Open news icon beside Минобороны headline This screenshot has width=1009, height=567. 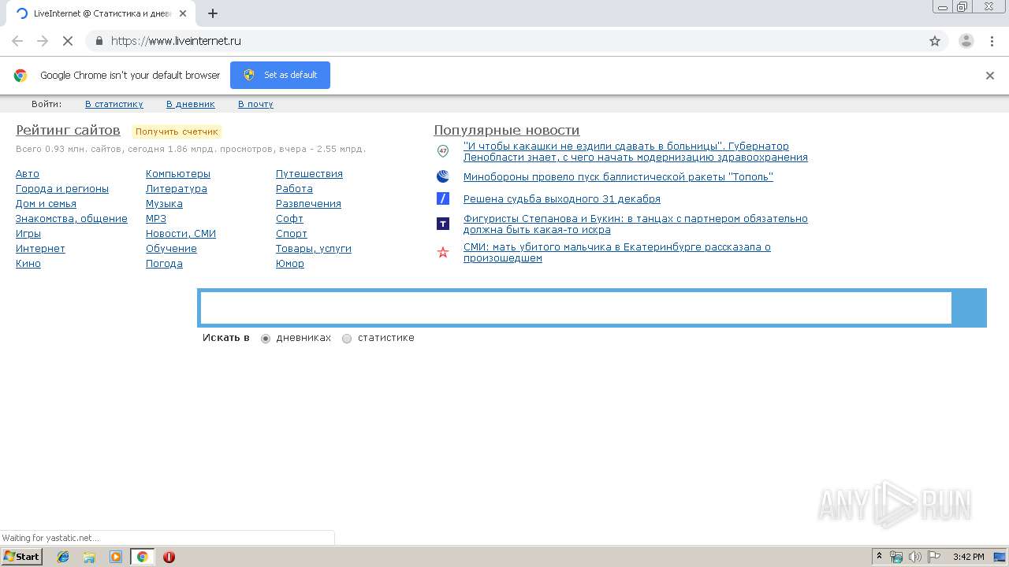(x=443, y=176)
